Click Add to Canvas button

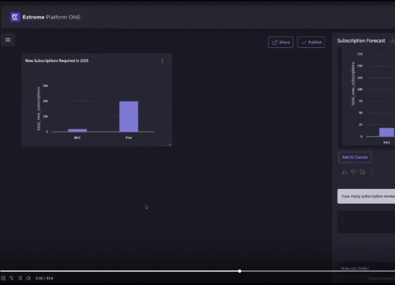pos(355,157)
